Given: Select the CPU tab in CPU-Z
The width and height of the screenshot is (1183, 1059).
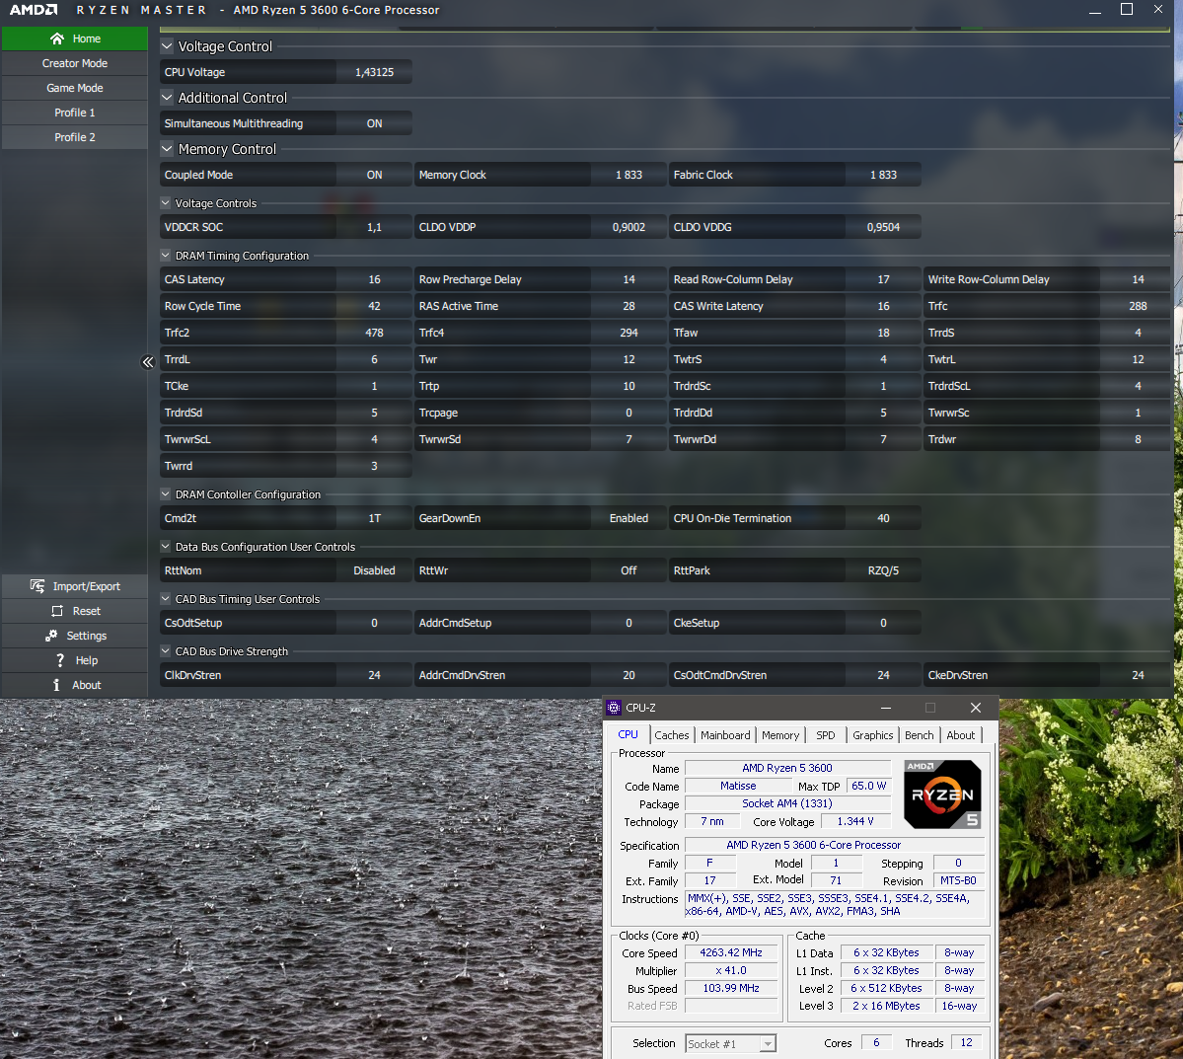Looking at the screenshot, I should [x=628, y=734].
